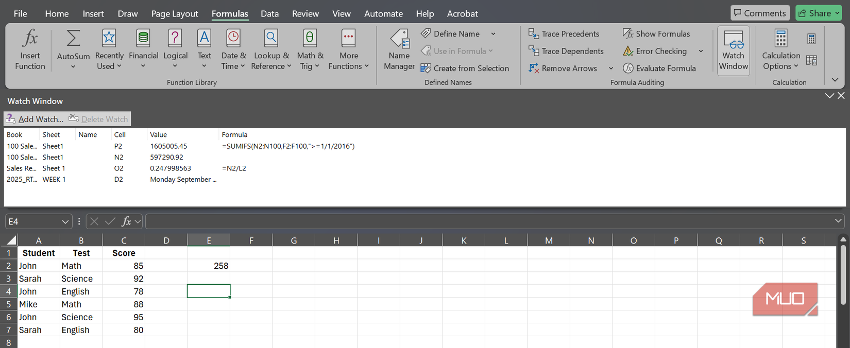This screenshot has width=850, height=348.
Task: Select the watch row with formula =N2/L2
Action: (x=424, y=168)
